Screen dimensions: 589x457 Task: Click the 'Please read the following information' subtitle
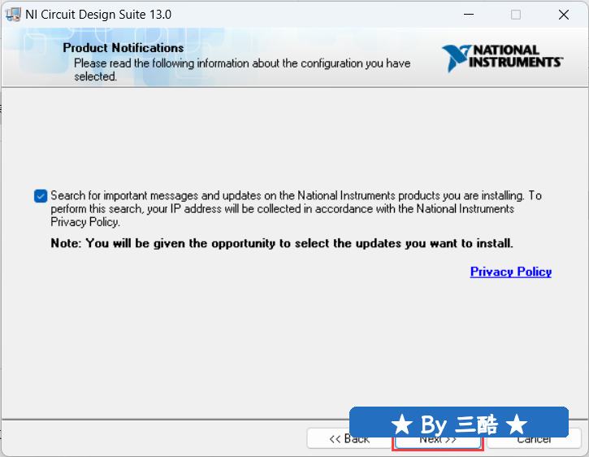tap(242, 70)
